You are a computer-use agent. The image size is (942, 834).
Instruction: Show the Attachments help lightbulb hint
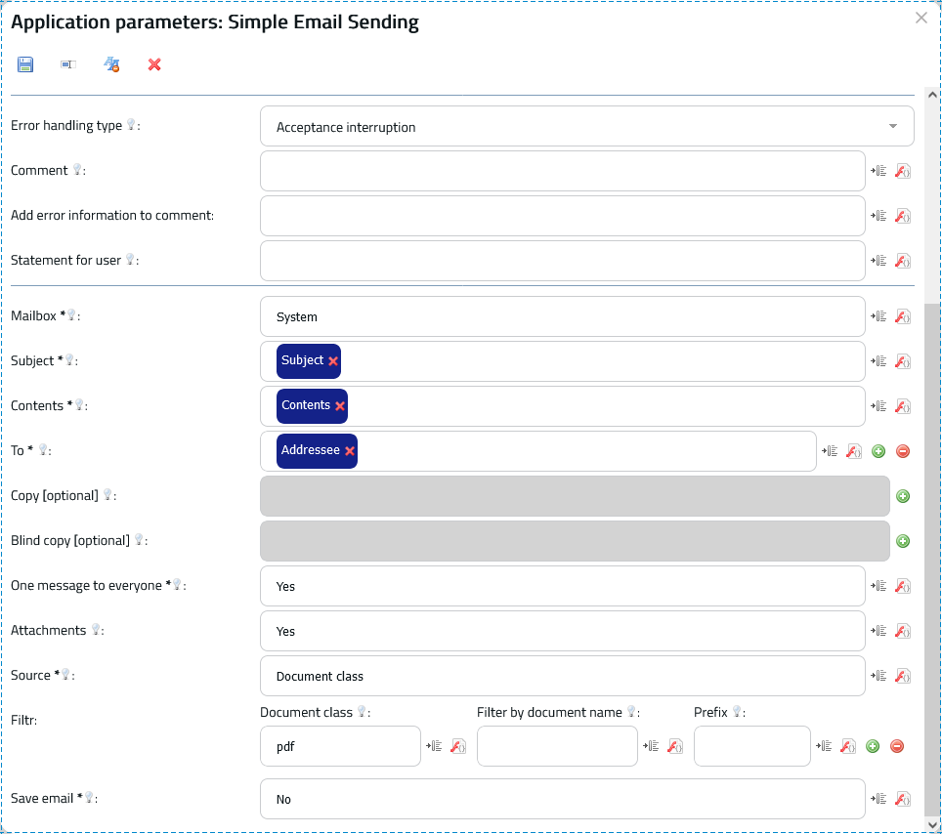(x=96, y=629)
